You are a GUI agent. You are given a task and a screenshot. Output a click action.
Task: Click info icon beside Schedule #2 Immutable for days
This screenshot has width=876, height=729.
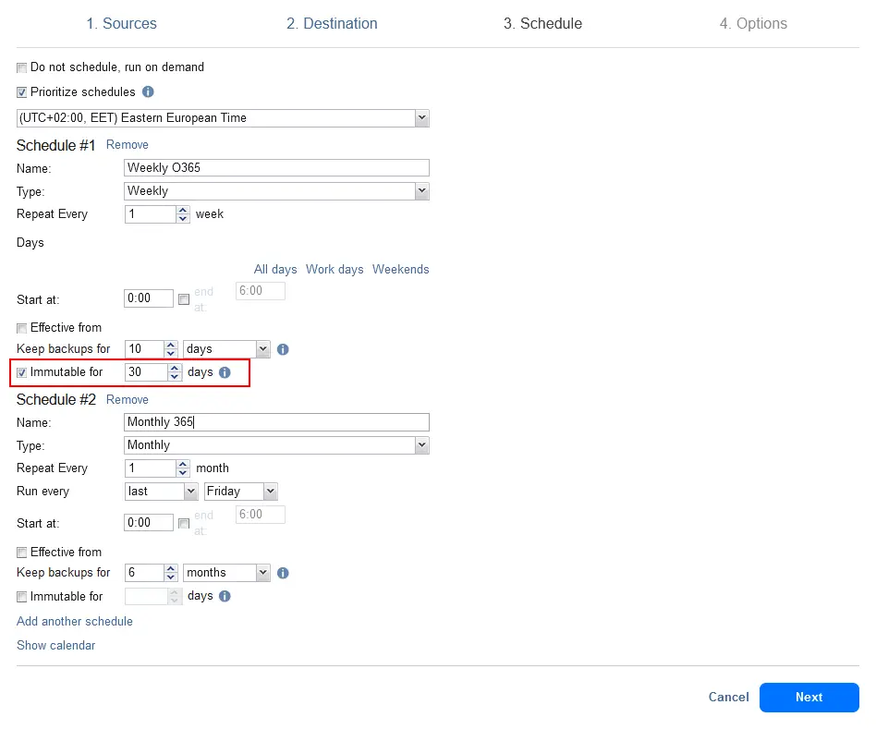(x=225, y=597)
